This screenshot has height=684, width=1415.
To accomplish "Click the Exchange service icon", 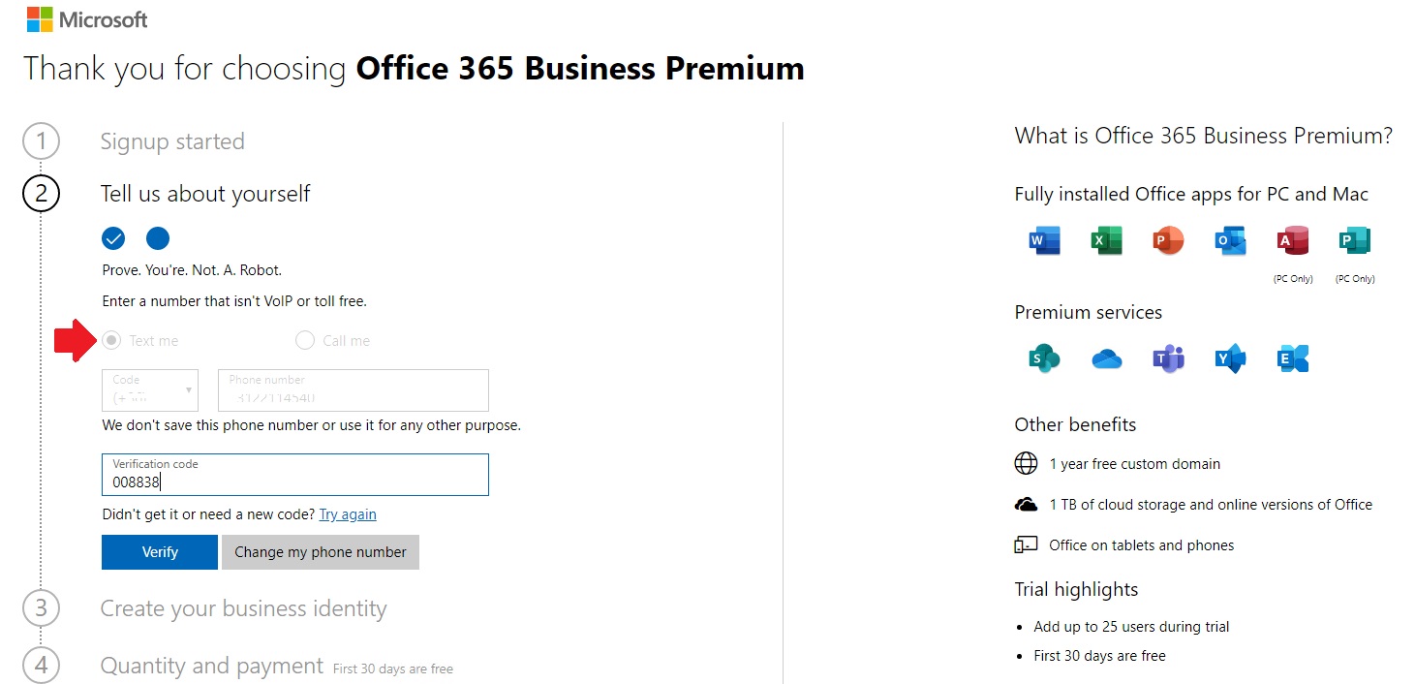I will [1293, 359].
